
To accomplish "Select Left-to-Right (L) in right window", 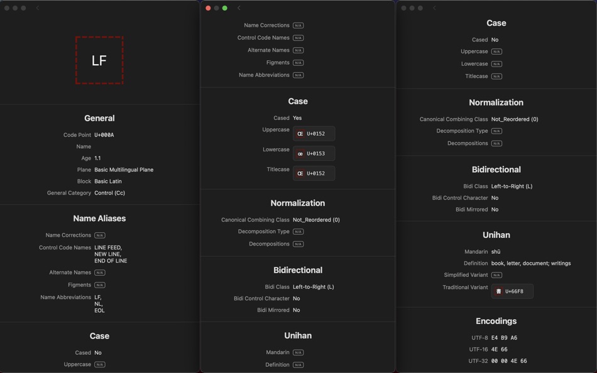I will (x=512, y=186).
